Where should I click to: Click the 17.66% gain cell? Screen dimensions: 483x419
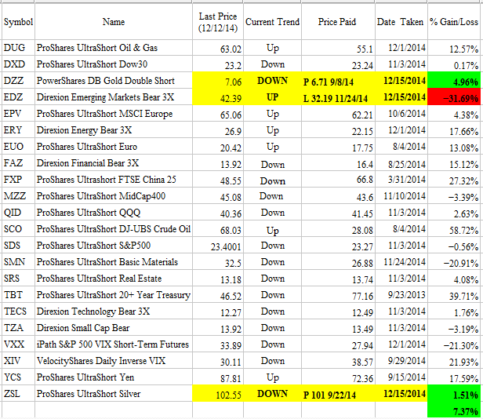click(x=454, y=130)
